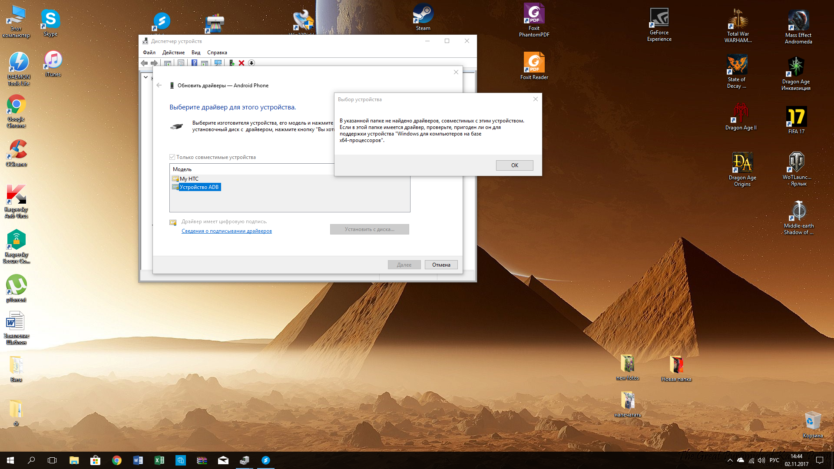Open the system volume speaker icon
Image resolution: width=834 pixels, height=469 pixels.
click(x=761, y=460)
